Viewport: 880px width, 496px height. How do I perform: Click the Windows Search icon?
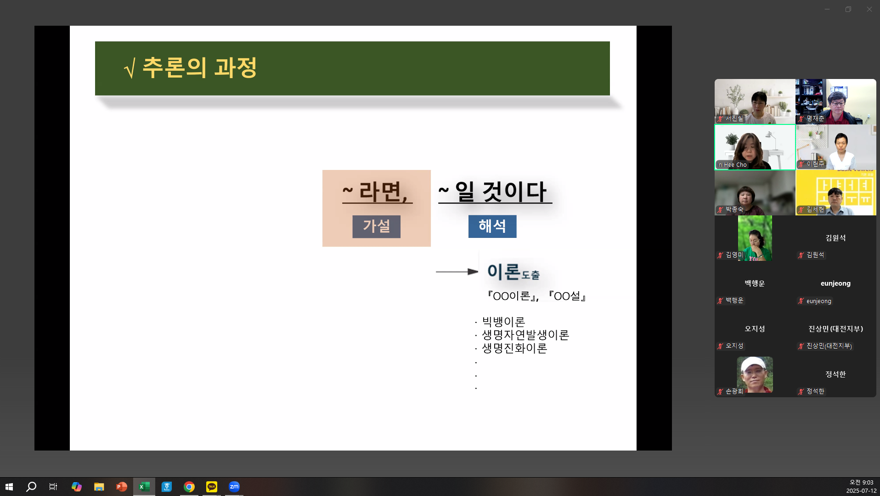point(31,486)
